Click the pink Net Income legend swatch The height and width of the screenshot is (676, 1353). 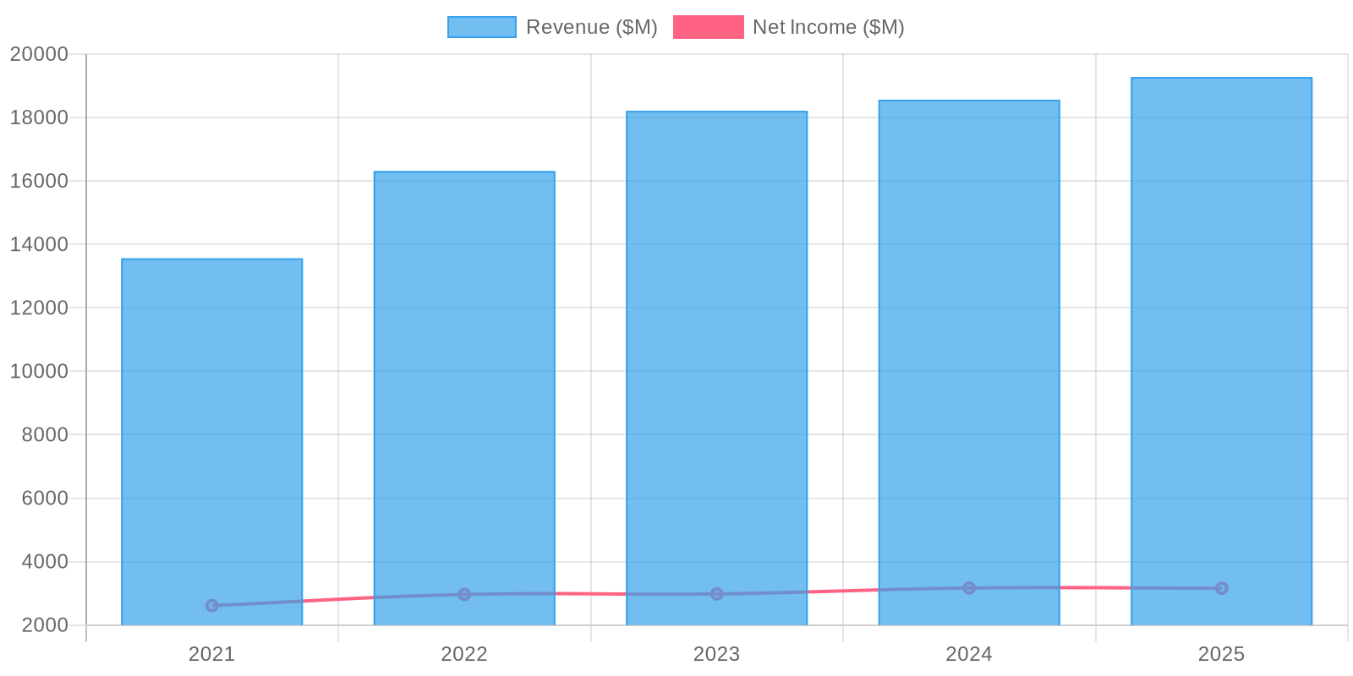[708, 27]
